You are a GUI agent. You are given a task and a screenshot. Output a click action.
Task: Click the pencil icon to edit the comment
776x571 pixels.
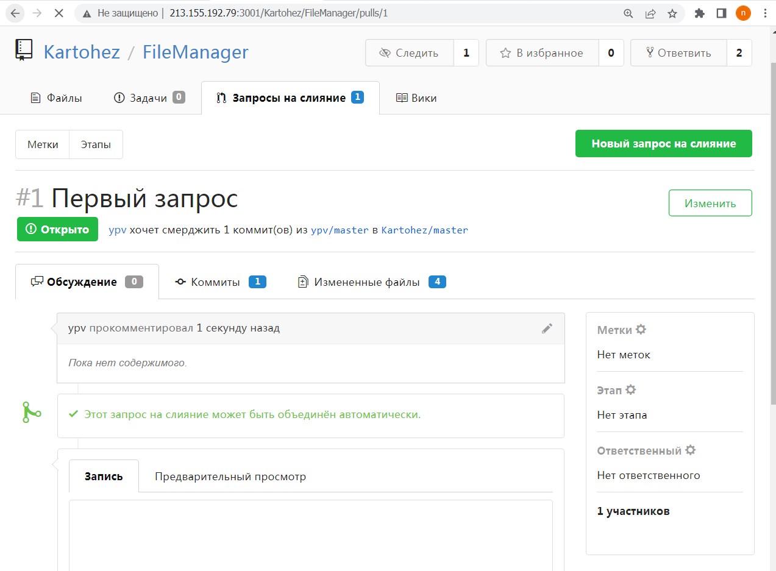click(547, 328)
